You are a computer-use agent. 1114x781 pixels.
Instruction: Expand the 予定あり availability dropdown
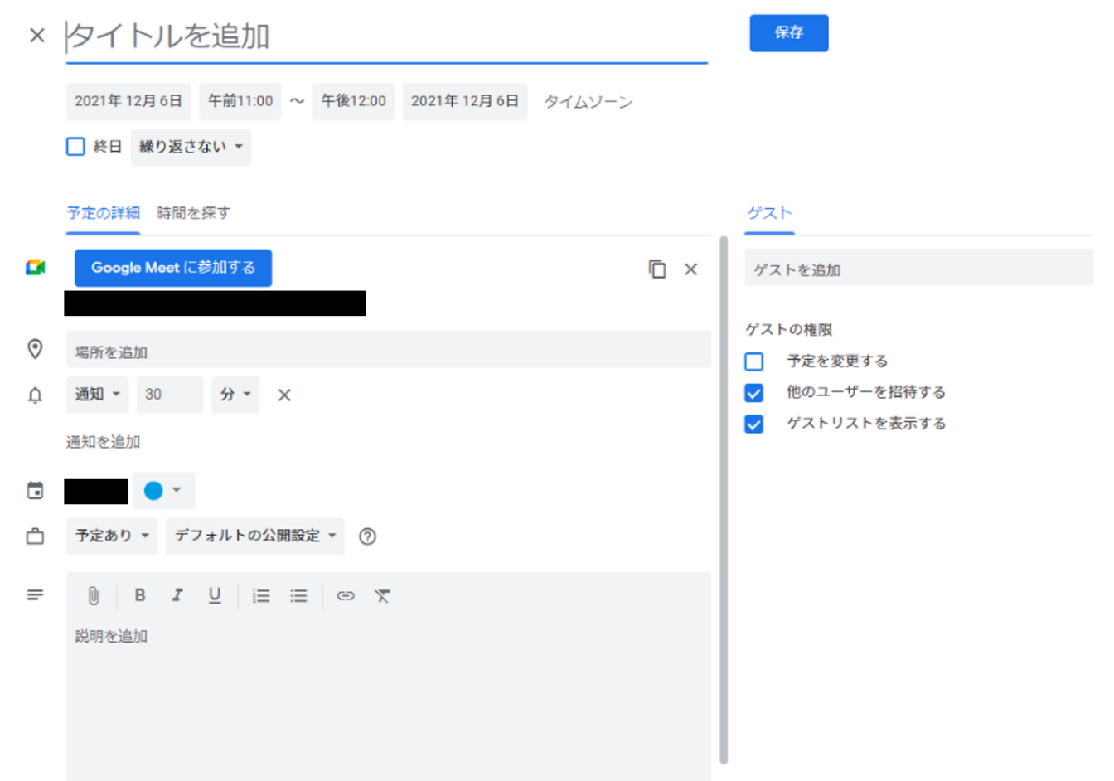(112, 536)
